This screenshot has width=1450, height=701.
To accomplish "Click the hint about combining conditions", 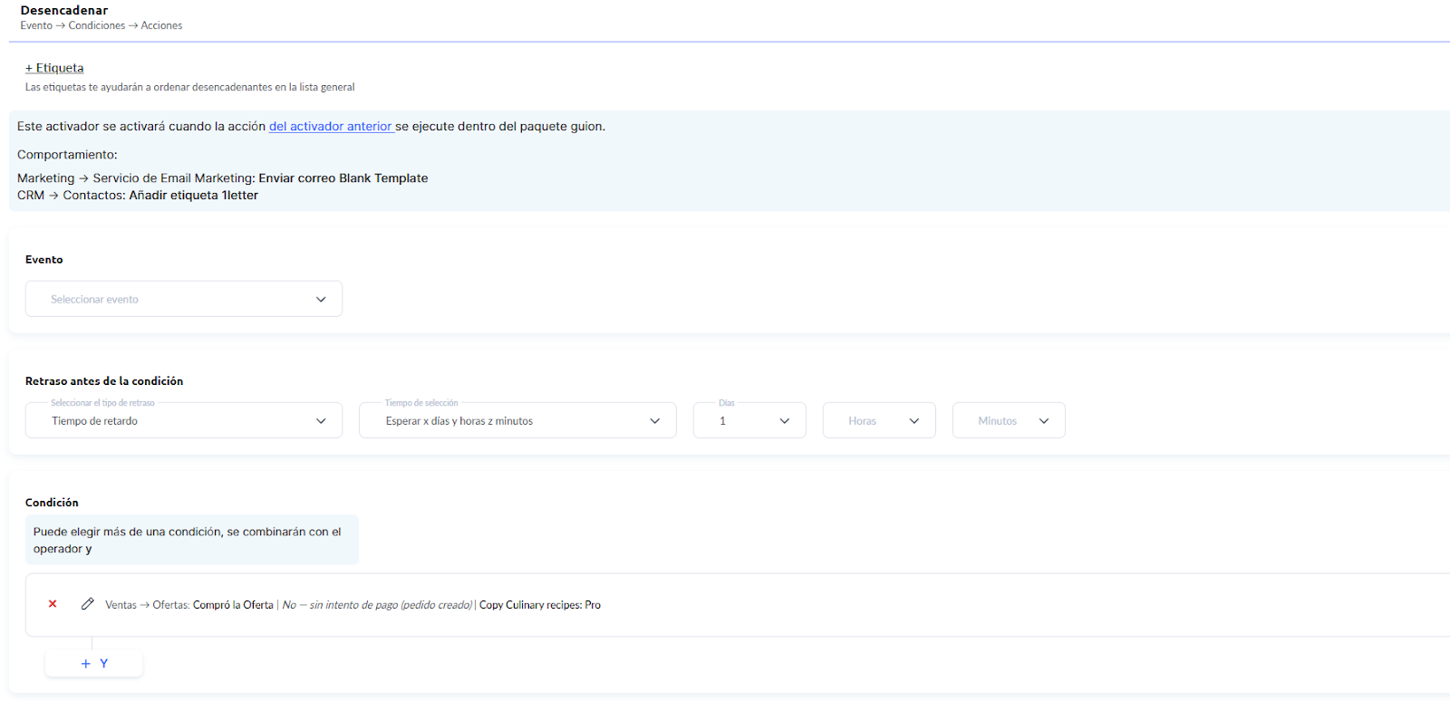I will 188,540.
